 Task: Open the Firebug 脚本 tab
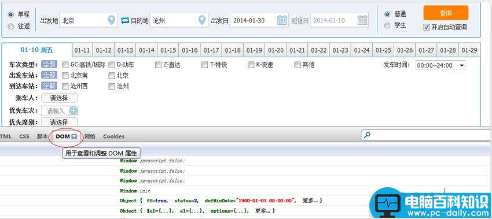point(42,136)
